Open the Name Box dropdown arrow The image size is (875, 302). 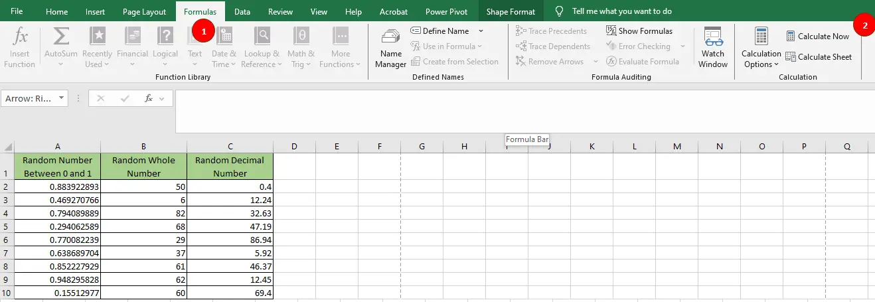pyautogui.click(x=62, y=98)
